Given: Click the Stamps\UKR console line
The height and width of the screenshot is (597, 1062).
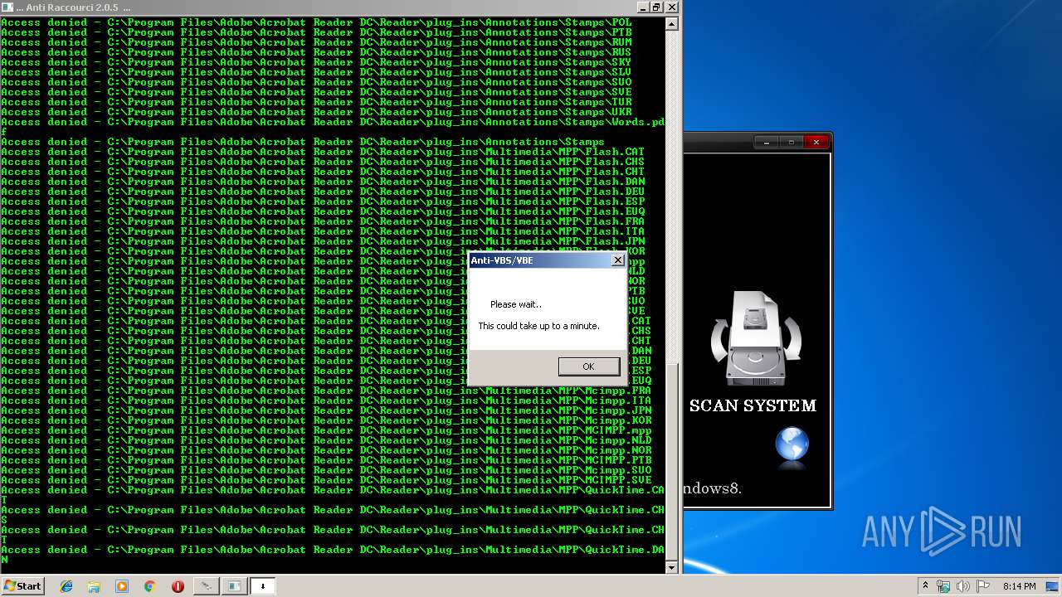Looking at the screenshot, I should (316, 112).
